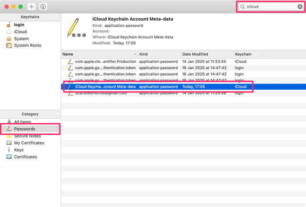Click the large pencil password icon in header
Image resolution: width=306 pixels, height=207 pixels.
pos(76,28)
